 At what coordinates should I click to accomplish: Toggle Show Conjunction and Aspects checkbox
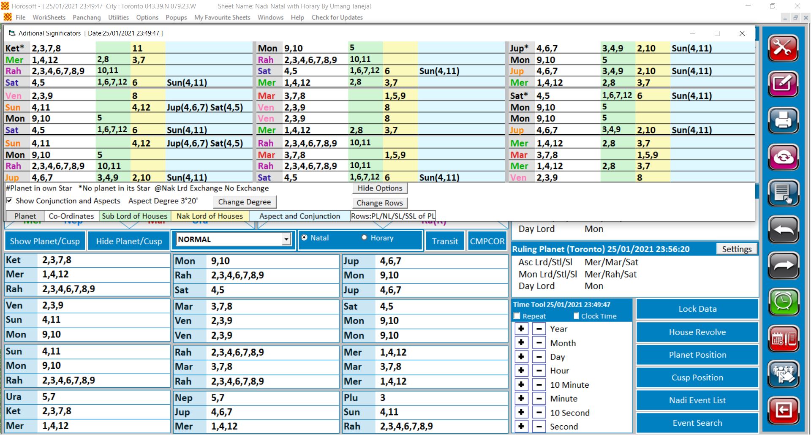9,201
